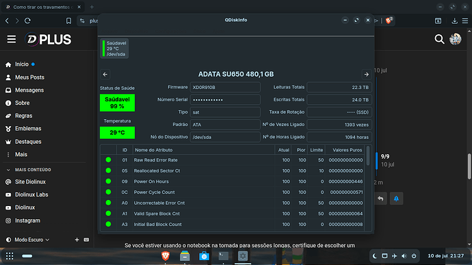Open the DPLUS hamburger menu

(12, 39)
